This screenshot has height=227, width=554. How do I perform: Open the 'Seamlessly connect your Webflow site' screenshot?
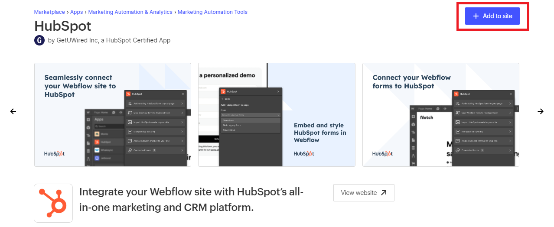[113, 115]
